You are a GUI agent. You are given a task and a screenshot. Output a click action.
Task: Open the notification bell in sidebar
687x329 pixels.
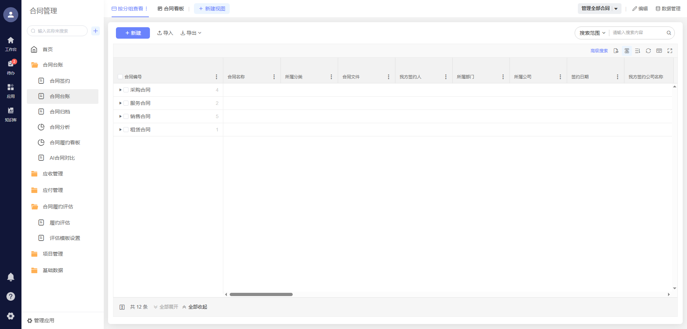11,277
